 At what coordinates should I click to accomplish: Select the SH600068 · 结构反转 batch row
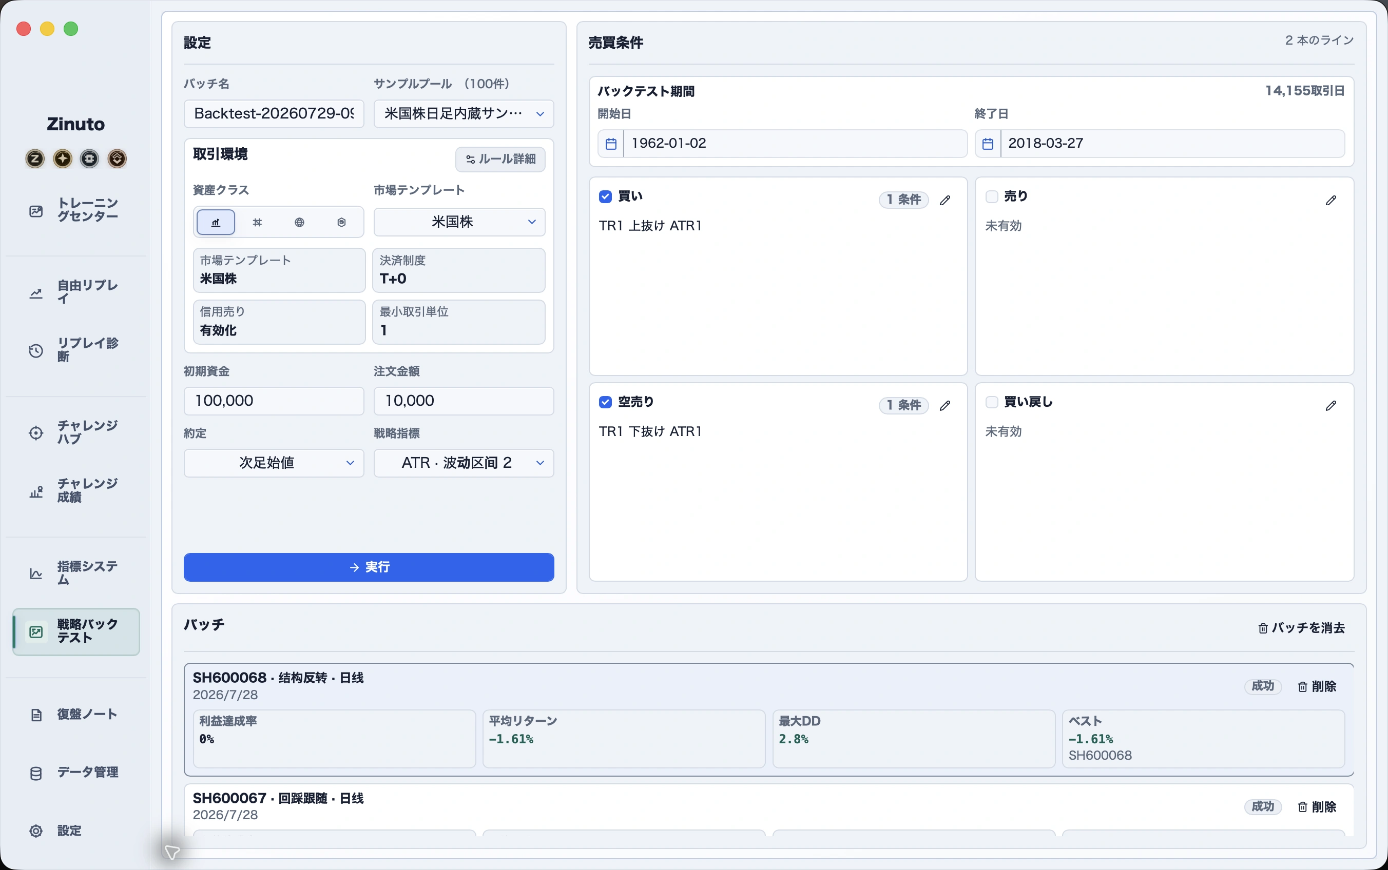pyautogui.click(x=768, y=720)
